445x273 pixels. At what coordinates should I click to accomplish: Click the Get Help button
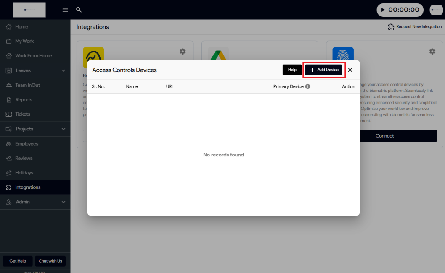(18, 261)
